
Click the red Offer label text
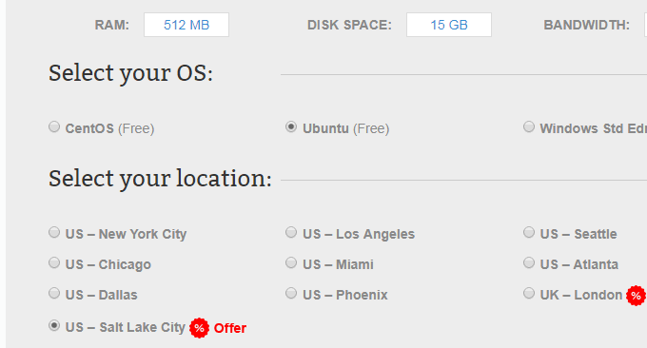[x=230, y=328]
